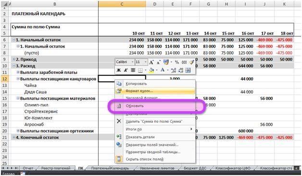Collapse Выплаты поставщикам канцтоваров
The image size is (302, 176).
pos(18,79)
